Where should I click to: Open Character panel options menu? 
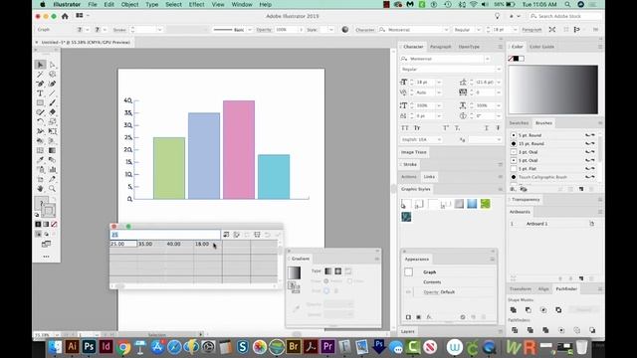[500, 47]
